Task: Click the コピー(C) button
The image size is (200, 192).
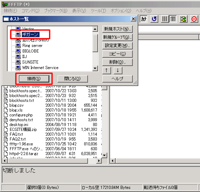Action: click(118, 54)
